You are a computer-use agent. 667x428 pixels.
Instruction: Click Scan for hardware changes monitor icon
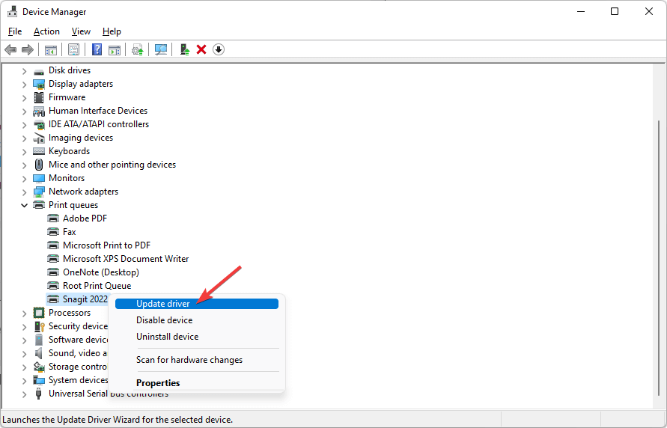coord(161,49)
